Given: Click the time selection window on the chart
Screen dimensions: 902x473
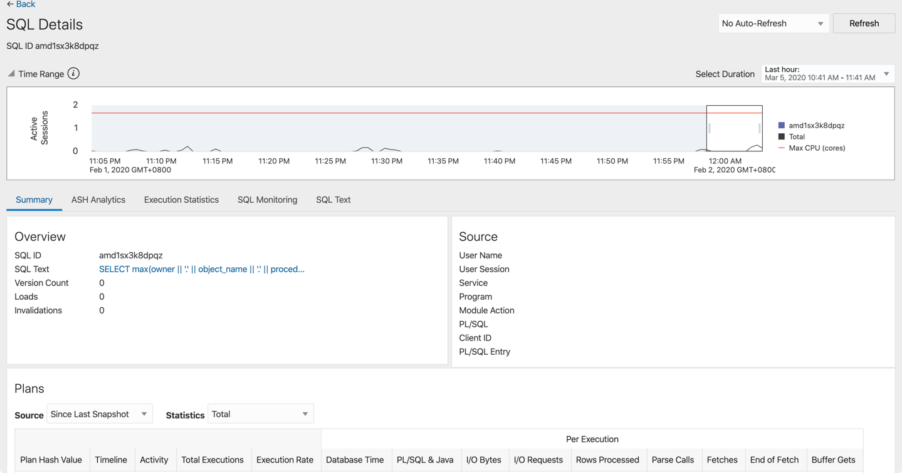Looking at the screenshot, I should [x=734, y=128].
